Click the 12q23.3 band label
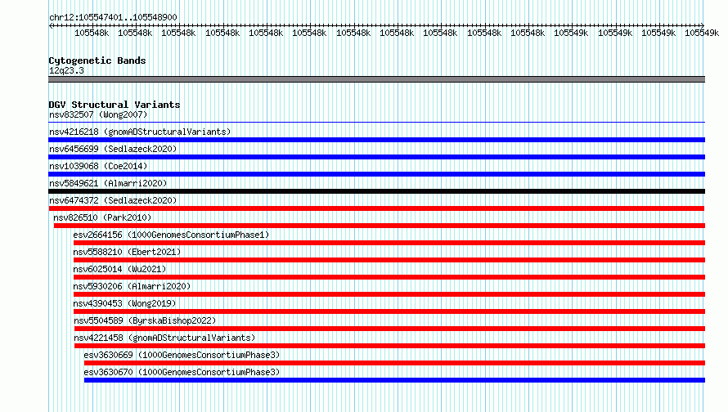 coord(66,70)
